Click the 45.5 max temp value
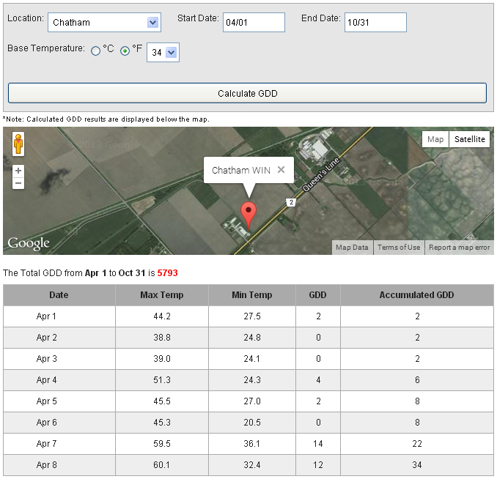This screenshot has width=497, height=479. (x=162, y=401)
